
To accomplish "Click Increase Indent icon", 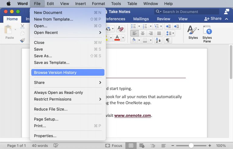I will [x=177, y=26].
